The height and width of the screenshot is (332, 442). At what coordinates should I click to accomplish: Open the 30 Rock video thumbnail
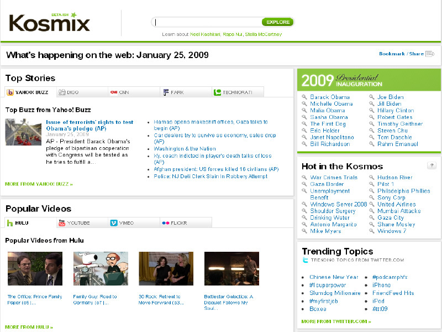(166, 268)
